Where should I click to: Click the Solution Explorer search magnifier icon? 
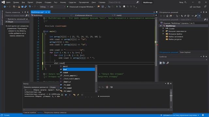coord(205,19)
